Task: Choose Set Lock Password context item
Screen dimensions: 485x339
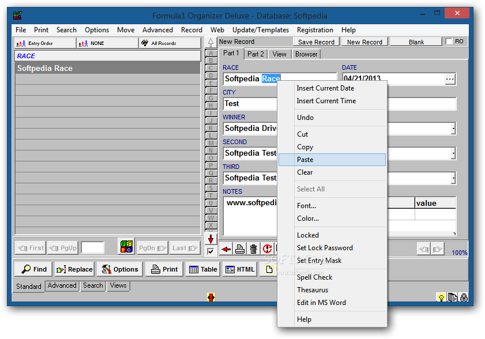Action: point(332,248)
